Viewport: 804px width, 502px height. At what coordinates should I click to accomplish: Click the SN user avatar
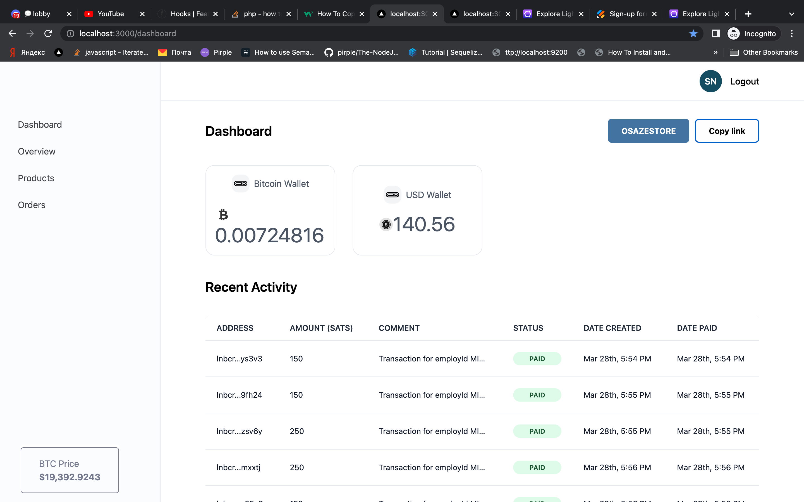(711, 81)
